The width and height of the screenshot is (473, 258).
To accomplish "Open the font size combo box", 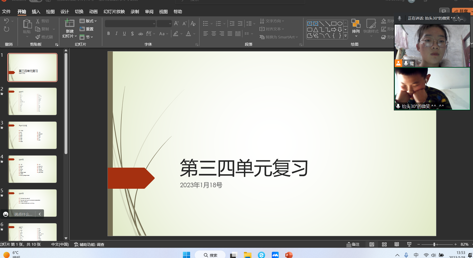I will (164, 24).
